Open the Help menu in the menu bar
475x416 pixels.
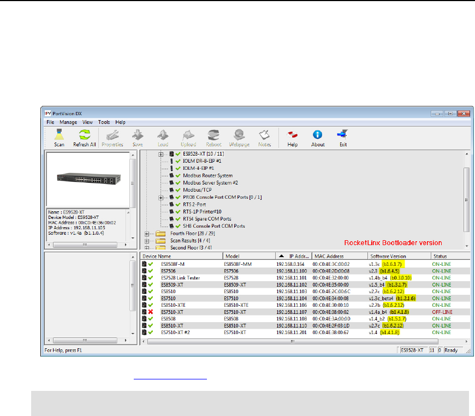120,122
